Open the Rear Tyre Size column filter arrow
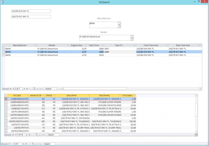 tap(199, 45)
